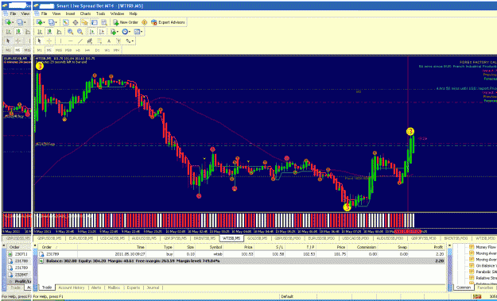
Task: Click main window's application icon beside File
Action: (37, 14)
